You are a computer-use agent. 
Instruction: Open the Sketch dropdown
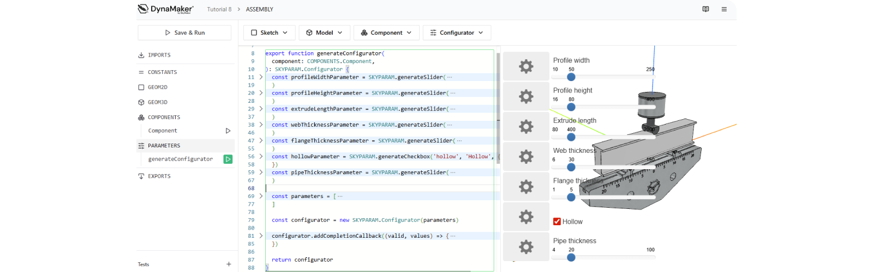(x=269, y=33)
